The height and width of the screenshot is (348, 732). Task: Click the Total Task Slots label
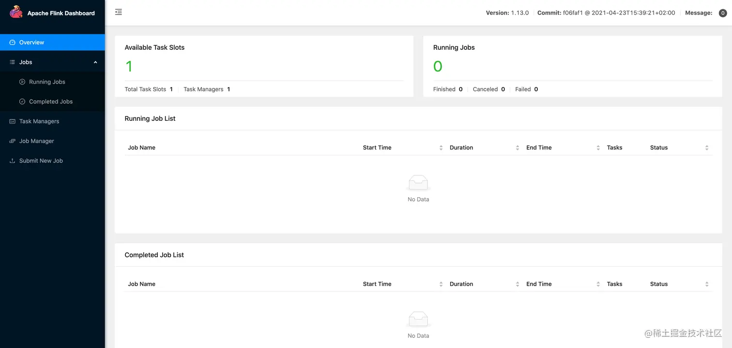145,89
